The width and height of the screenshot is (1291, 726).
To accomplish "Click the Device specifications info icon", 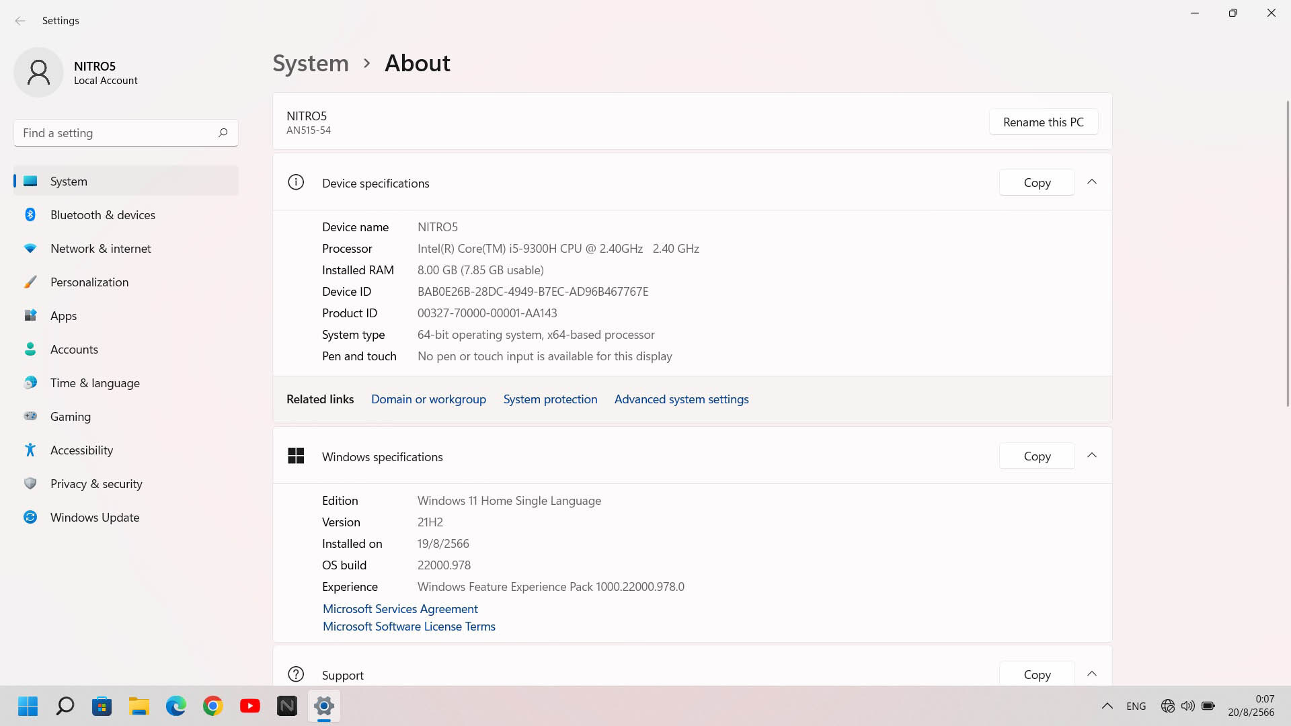I will [296, 182].
